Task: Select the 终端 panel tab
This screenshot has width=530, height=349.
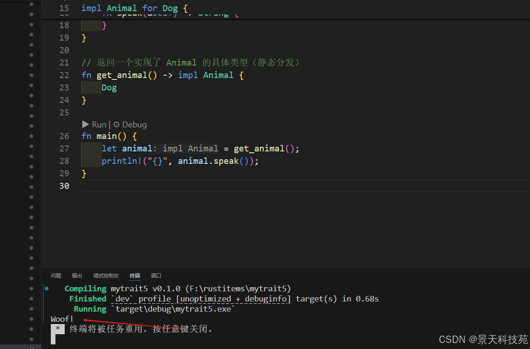Action: 135,276
